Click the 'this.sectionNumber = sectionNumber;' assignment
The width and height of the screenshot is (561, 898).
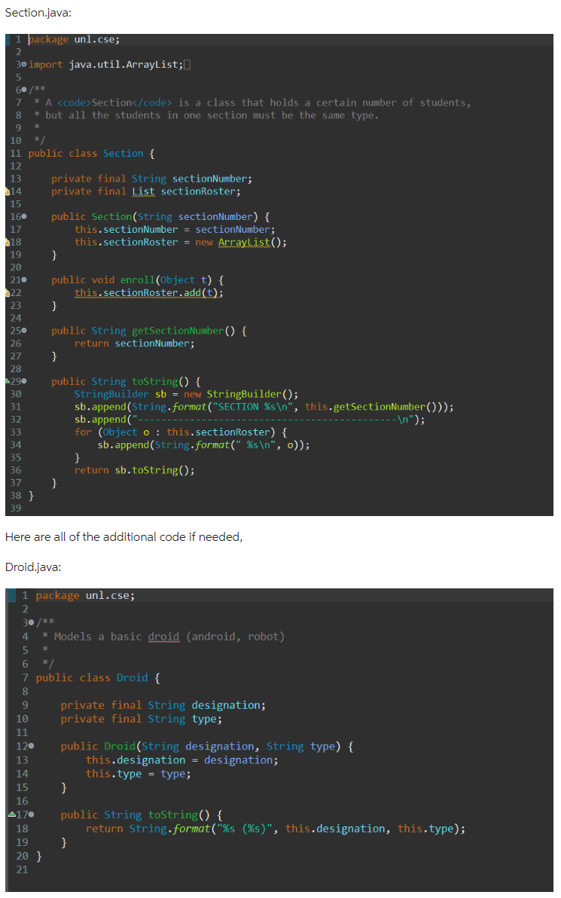pos(175,230)
